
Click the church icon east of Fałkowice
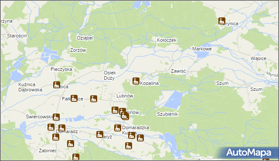[x=94, y=99]
